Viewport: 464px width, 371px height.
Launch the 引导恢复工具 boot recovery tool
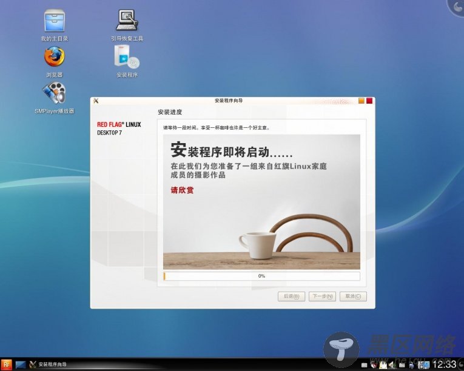[127, 25]
